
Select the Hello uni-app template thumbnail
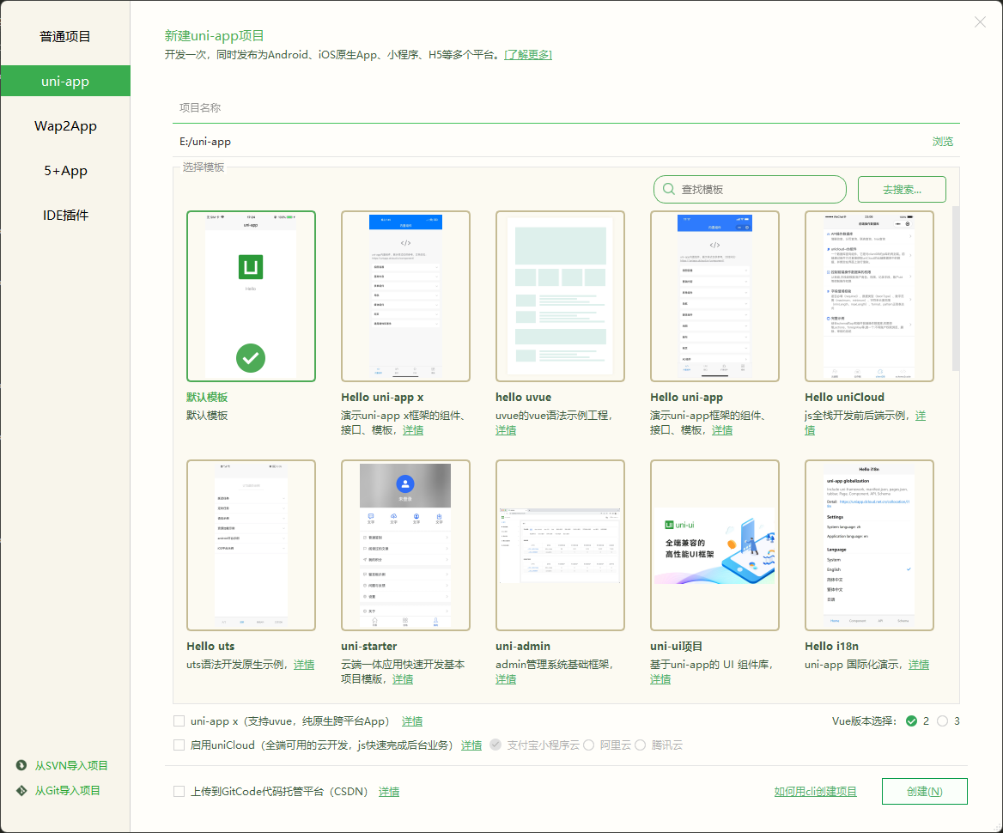pyautogui.click(x=714, y=295)
